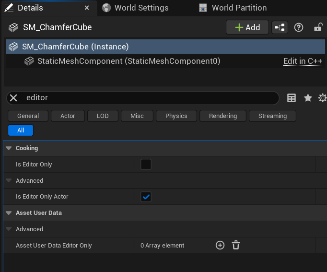Add element to Asset User Data array

(x=220, y=245)
